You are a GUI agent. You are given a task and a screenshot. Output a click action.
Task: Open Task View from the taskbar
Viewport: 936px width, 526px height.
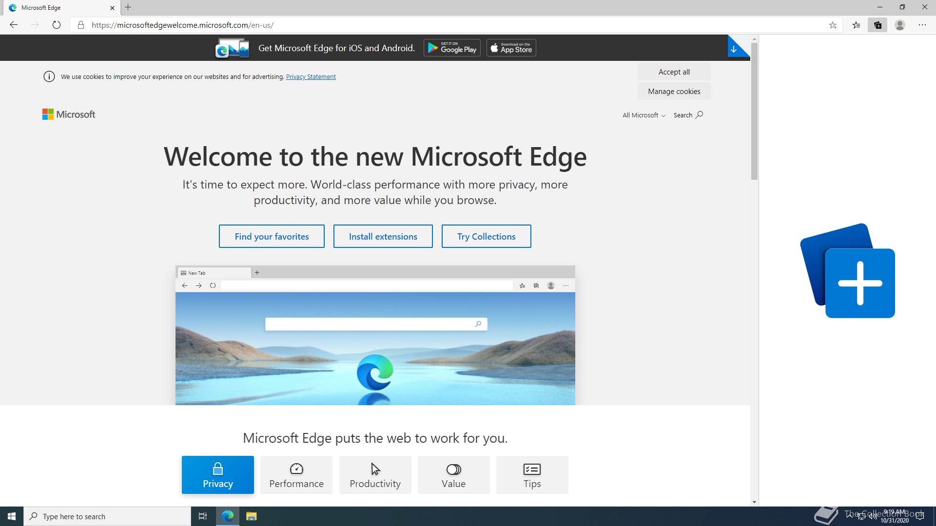[203, 516]
